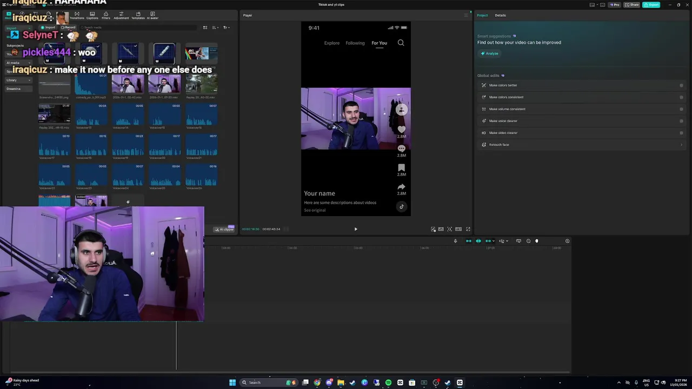
Task: Click the preview image settings icon in player
Action: coord(433,229)
